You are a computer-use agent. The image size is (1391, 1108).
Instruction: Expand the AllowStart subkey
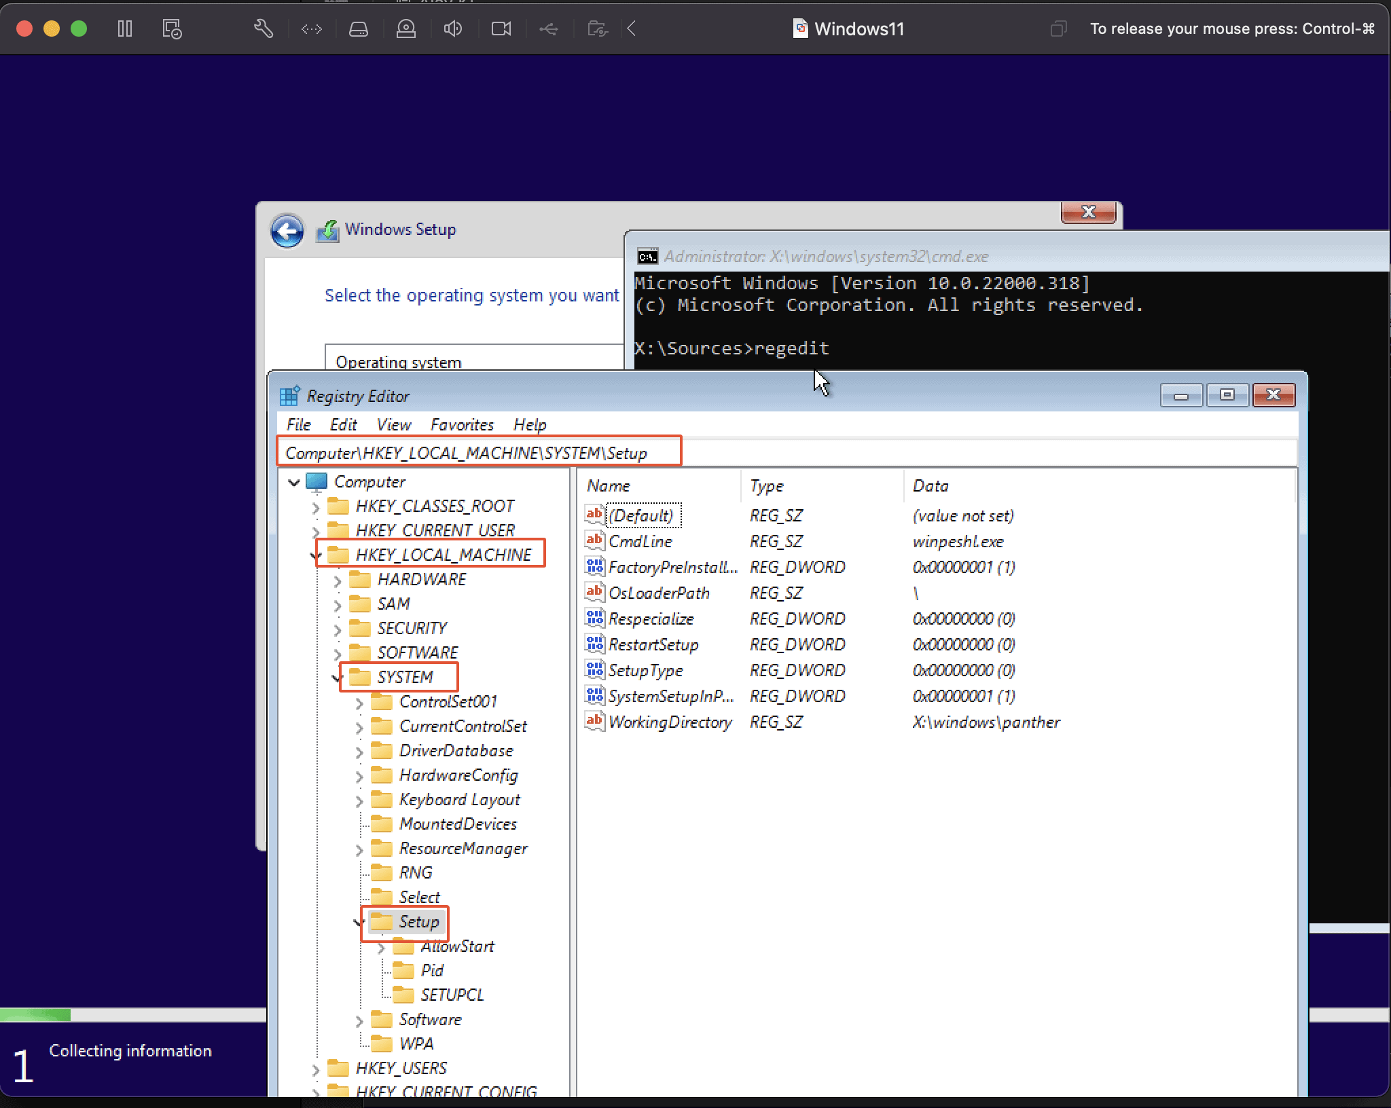click(x=381, y=947)
